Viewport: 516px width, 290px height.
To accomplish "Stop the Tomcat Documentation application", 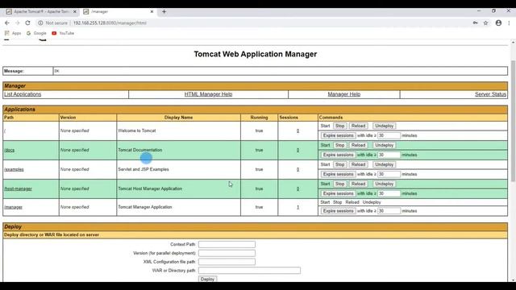I will pos(340,145).
